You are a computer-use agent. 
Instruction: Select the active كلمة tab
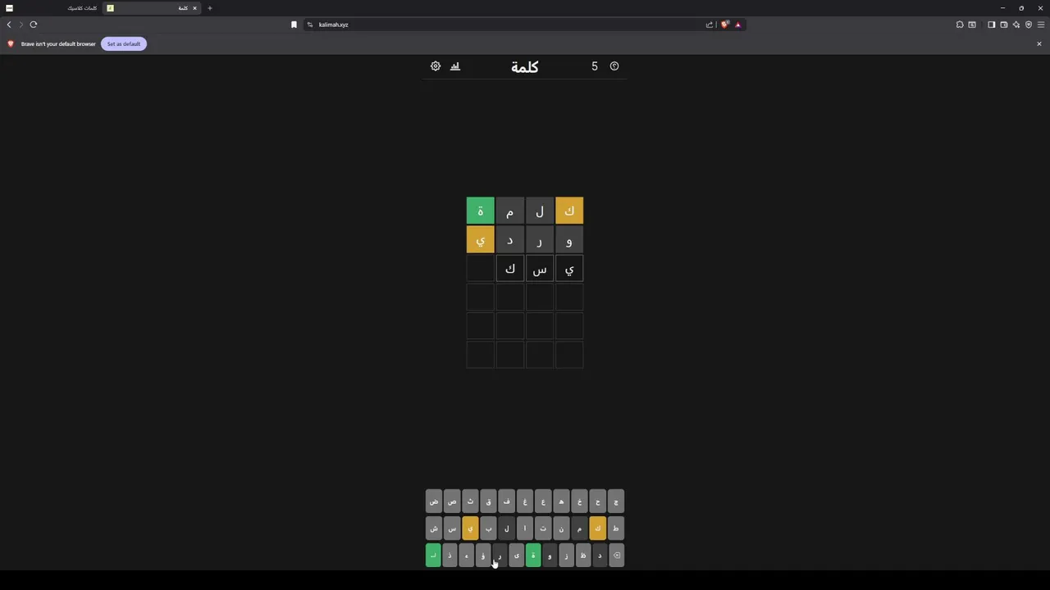[152, 8]
